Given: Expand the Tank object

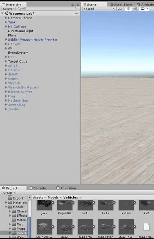Looking at the screenshot, I should pyautogui.click(x=6, y=22).
